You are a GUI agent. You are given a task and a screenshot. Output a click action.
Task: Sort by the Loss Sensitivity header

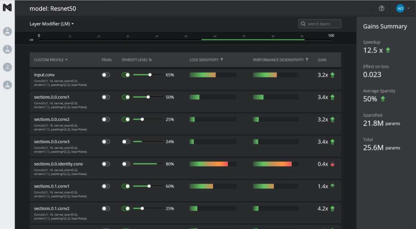[x=204, y=60]
